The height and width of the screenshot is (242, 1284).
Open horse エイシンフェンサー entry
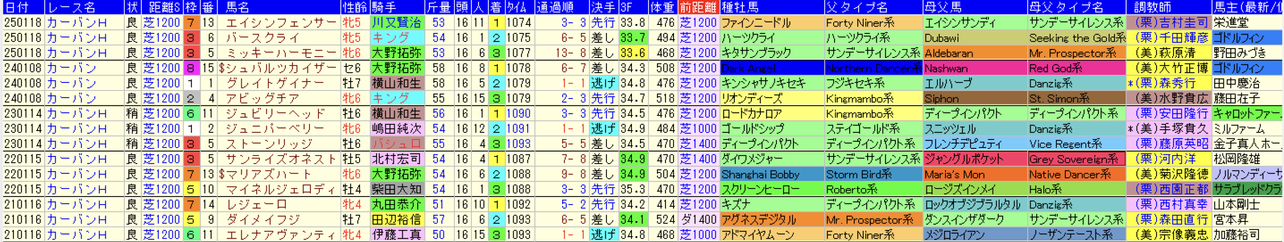pyautogui.click(x=280, y=22)
